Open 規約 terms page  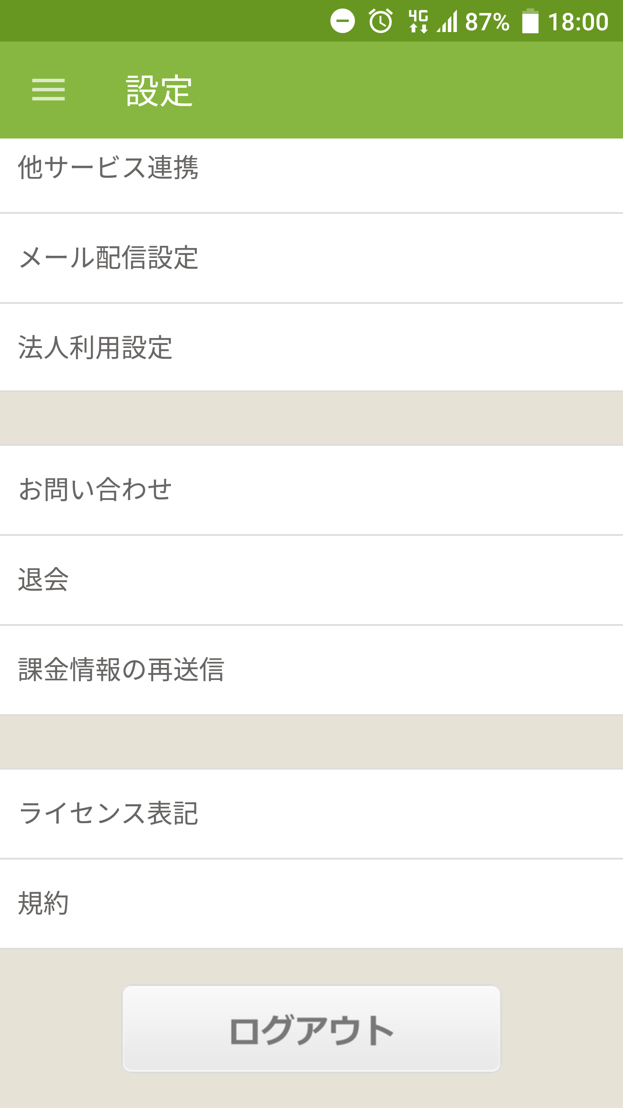[x=311, y=903]
